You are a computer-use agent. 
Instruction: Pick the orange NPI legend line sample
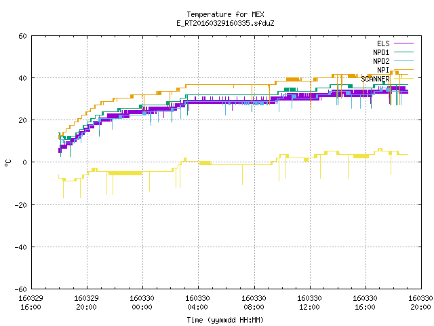pyautogui.click(x=404, y=69)
